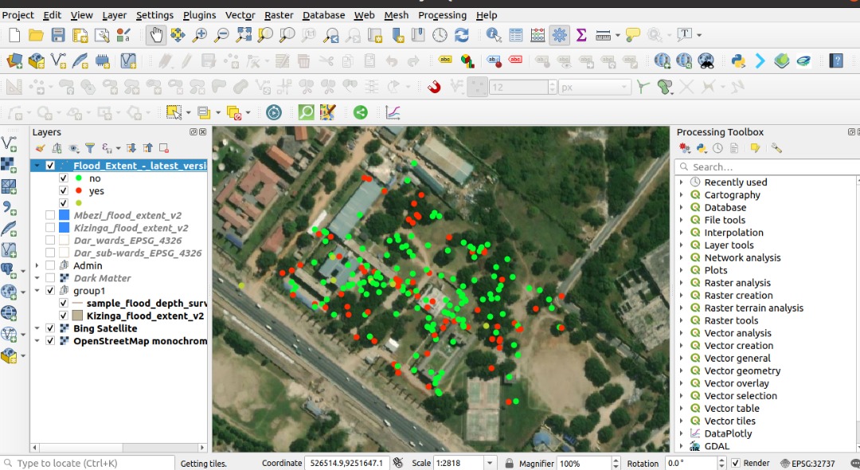Open the Python console icon
Image resolution: width=860 pixels, height=470 pixels.
(738, 61)
